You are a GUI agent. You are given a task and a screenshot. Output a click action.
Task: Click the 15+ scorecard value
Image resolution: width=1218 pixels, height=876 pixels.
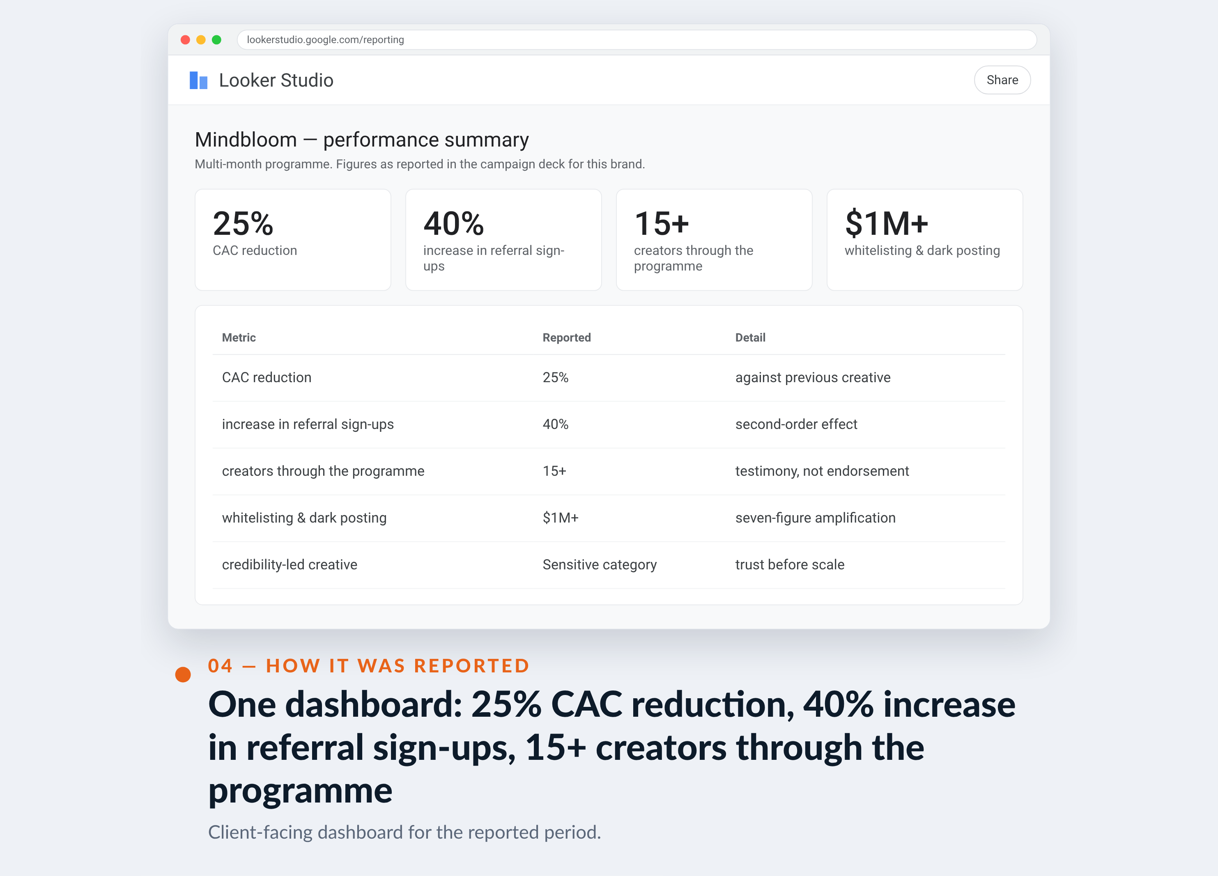[661, 223]
